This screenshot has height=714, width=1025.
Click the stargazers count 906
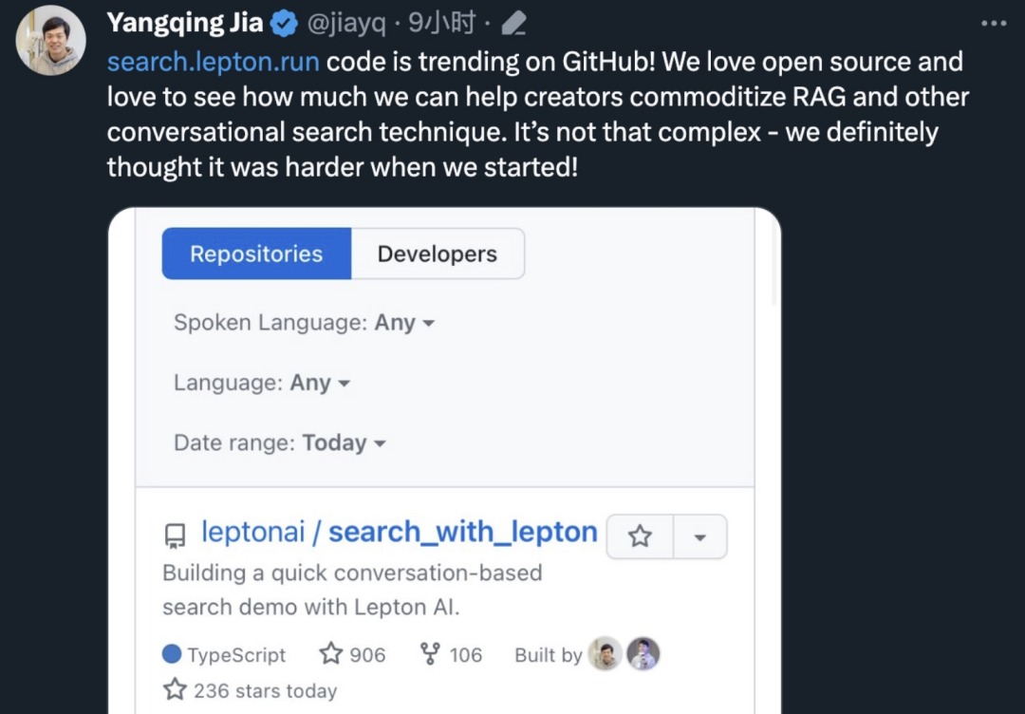point(353,654)
